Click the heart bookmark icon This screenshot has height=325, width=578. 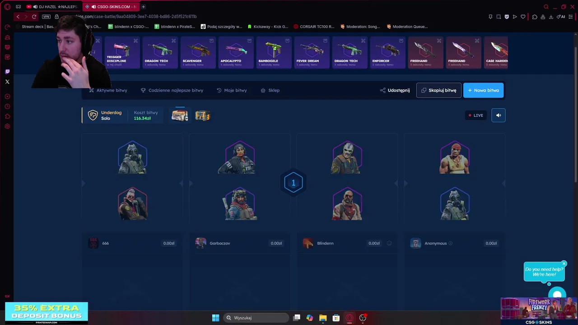coord(523,17)
